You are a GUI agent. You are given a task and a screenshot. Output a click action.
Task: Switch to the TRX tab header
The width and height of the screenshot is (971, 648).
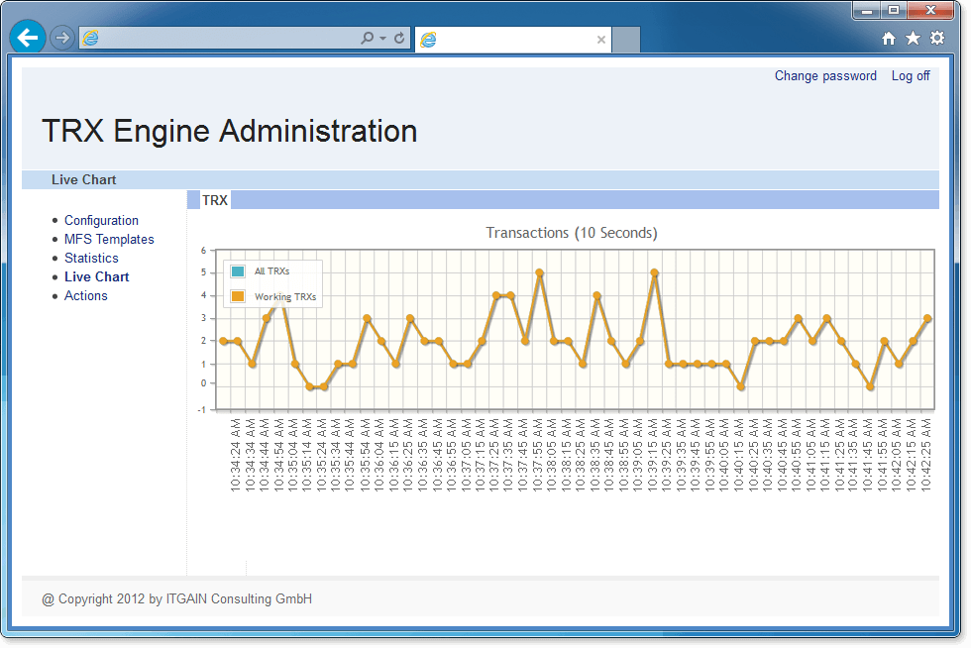[x=215, y=199]
